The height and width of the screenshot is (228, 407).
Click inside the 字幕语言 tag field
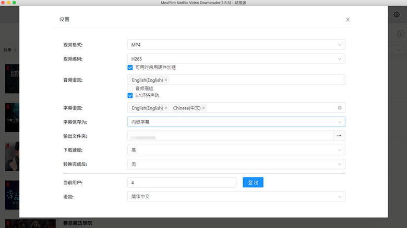236,108
